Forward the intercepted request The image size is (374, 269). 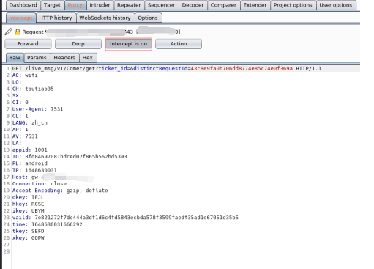tap(28, 44)
